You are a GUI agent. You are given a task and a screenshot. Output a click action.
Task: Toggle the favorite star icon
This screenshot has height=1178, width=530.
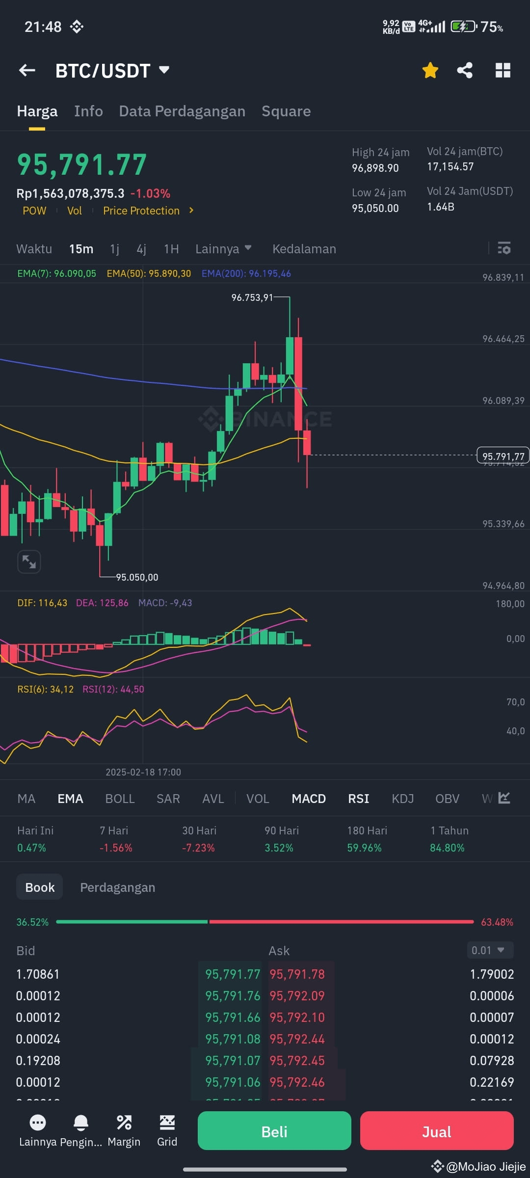click(x=430, y=70)
